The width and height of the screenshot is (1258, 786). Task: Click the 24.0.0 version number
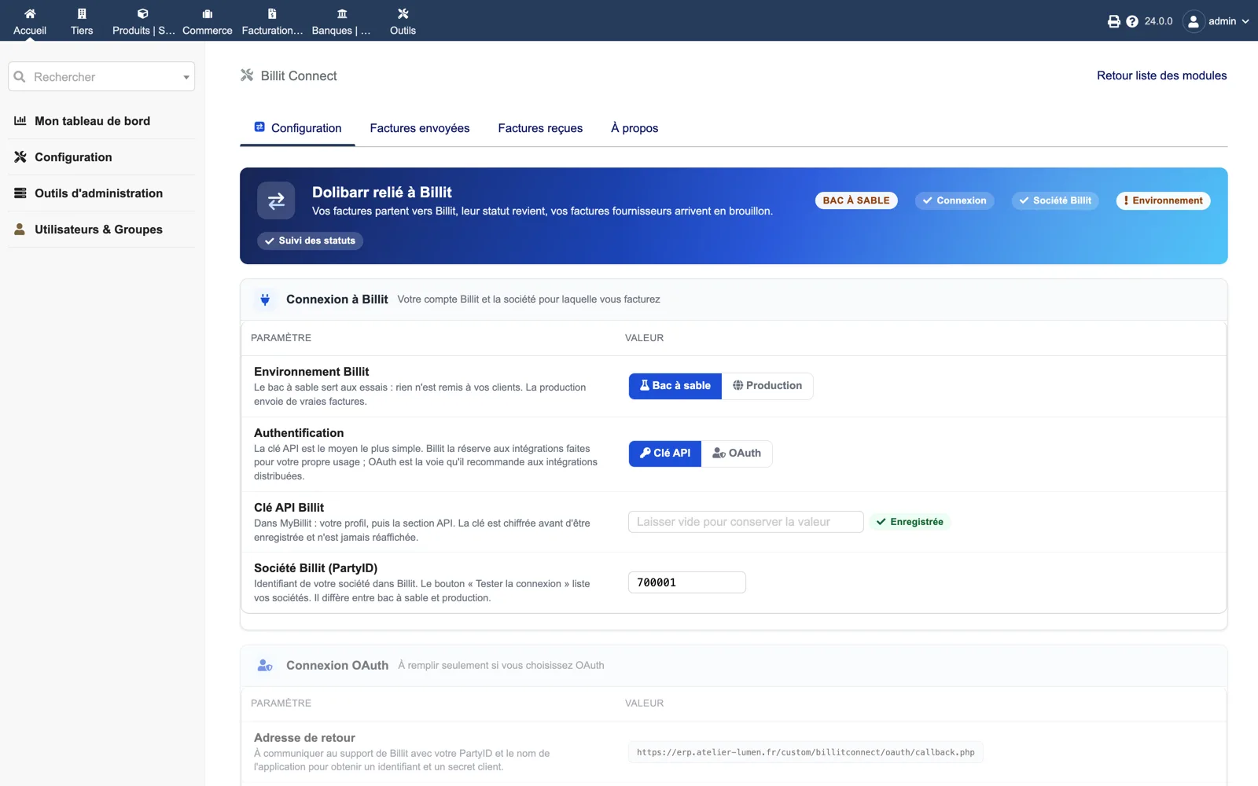[x=1158, y=21]
